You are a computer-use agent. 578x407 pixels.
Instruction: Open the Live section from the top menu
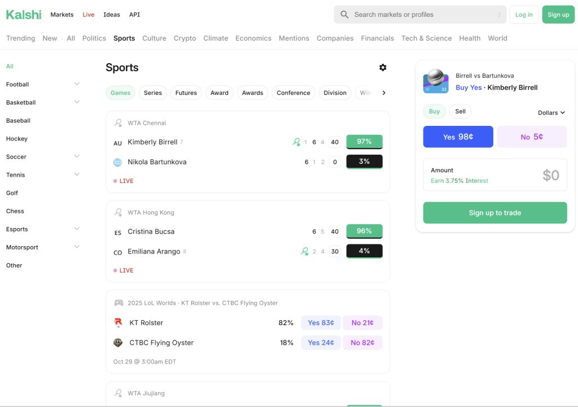[x=88, y=14]
